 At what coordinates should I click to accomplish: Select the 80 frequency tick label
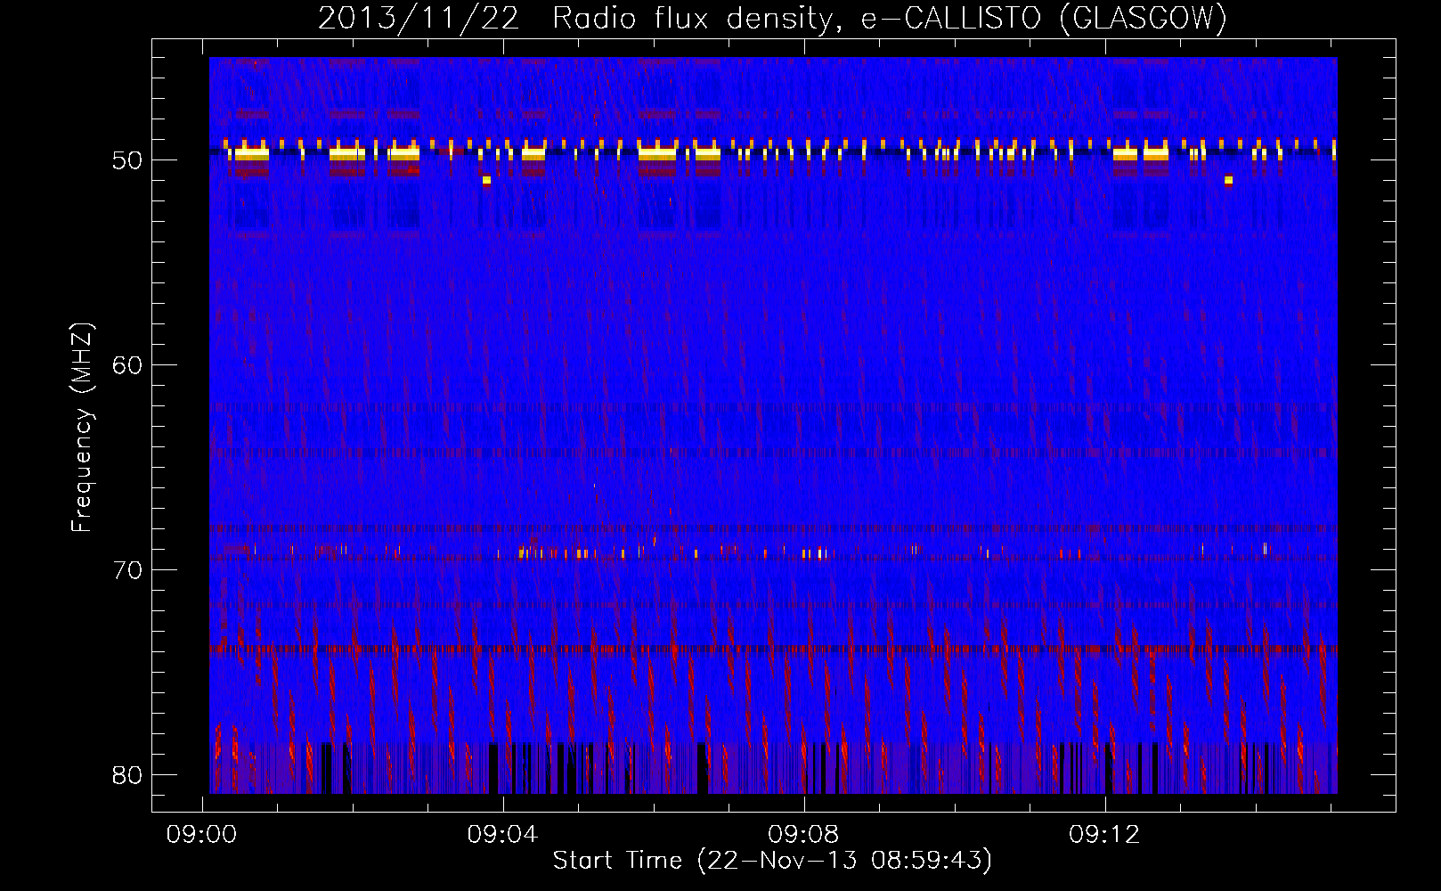pyautogui.click(x=128, y=775)
